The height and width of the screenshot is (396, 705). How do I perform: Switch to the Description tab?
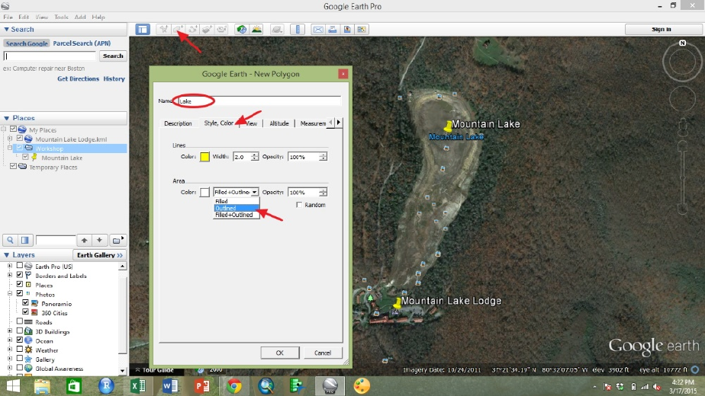pos(178,123)
